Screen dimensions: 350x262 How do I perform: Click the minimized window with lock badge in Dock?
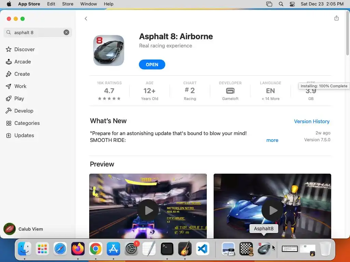tap(308, 249)
